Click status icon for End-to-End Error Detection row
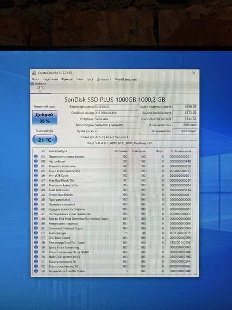 click(36, 219)
